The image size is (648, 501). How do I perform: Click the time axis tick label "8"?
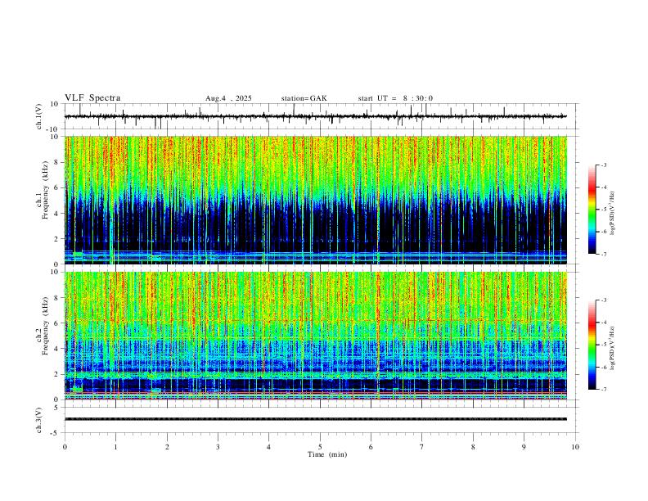473,447
